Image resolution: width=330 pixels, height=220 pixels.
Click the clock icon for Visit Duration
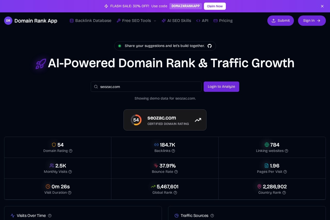[48, 186]
